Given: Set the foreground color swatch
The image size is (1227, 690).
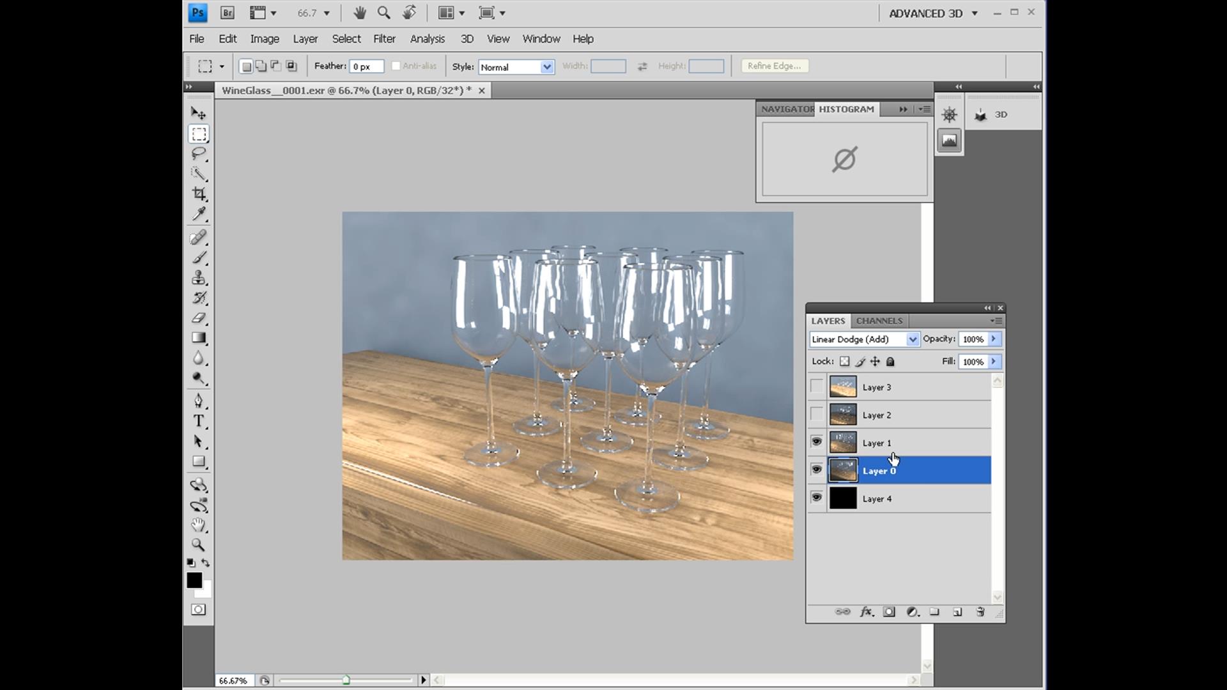Looking at the screenshot, I should tap(194, 579).
